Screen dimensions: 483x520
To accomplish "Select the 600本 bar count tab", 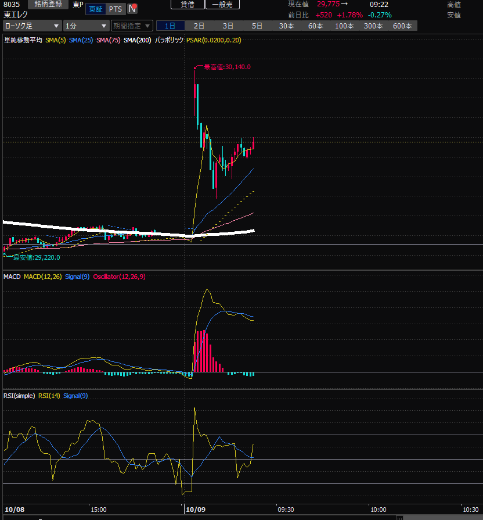I will [402, 26].
